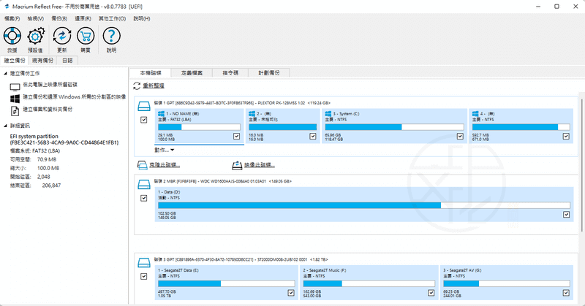Click the Windows logo backup task icon
This screenshot has height=306, width=585.
14,97
